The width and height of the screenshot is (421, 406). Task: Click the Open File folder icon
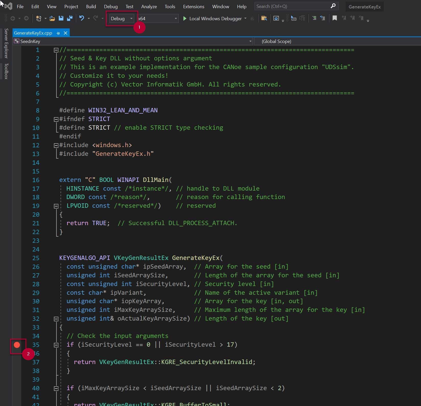52,18
